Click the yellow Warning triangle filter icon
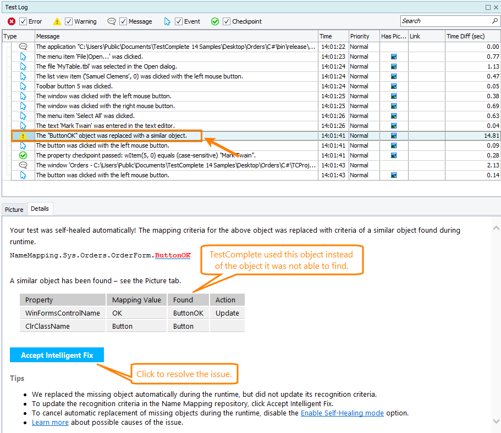Viewport: 501px width, 433px height. pos(57,21)
